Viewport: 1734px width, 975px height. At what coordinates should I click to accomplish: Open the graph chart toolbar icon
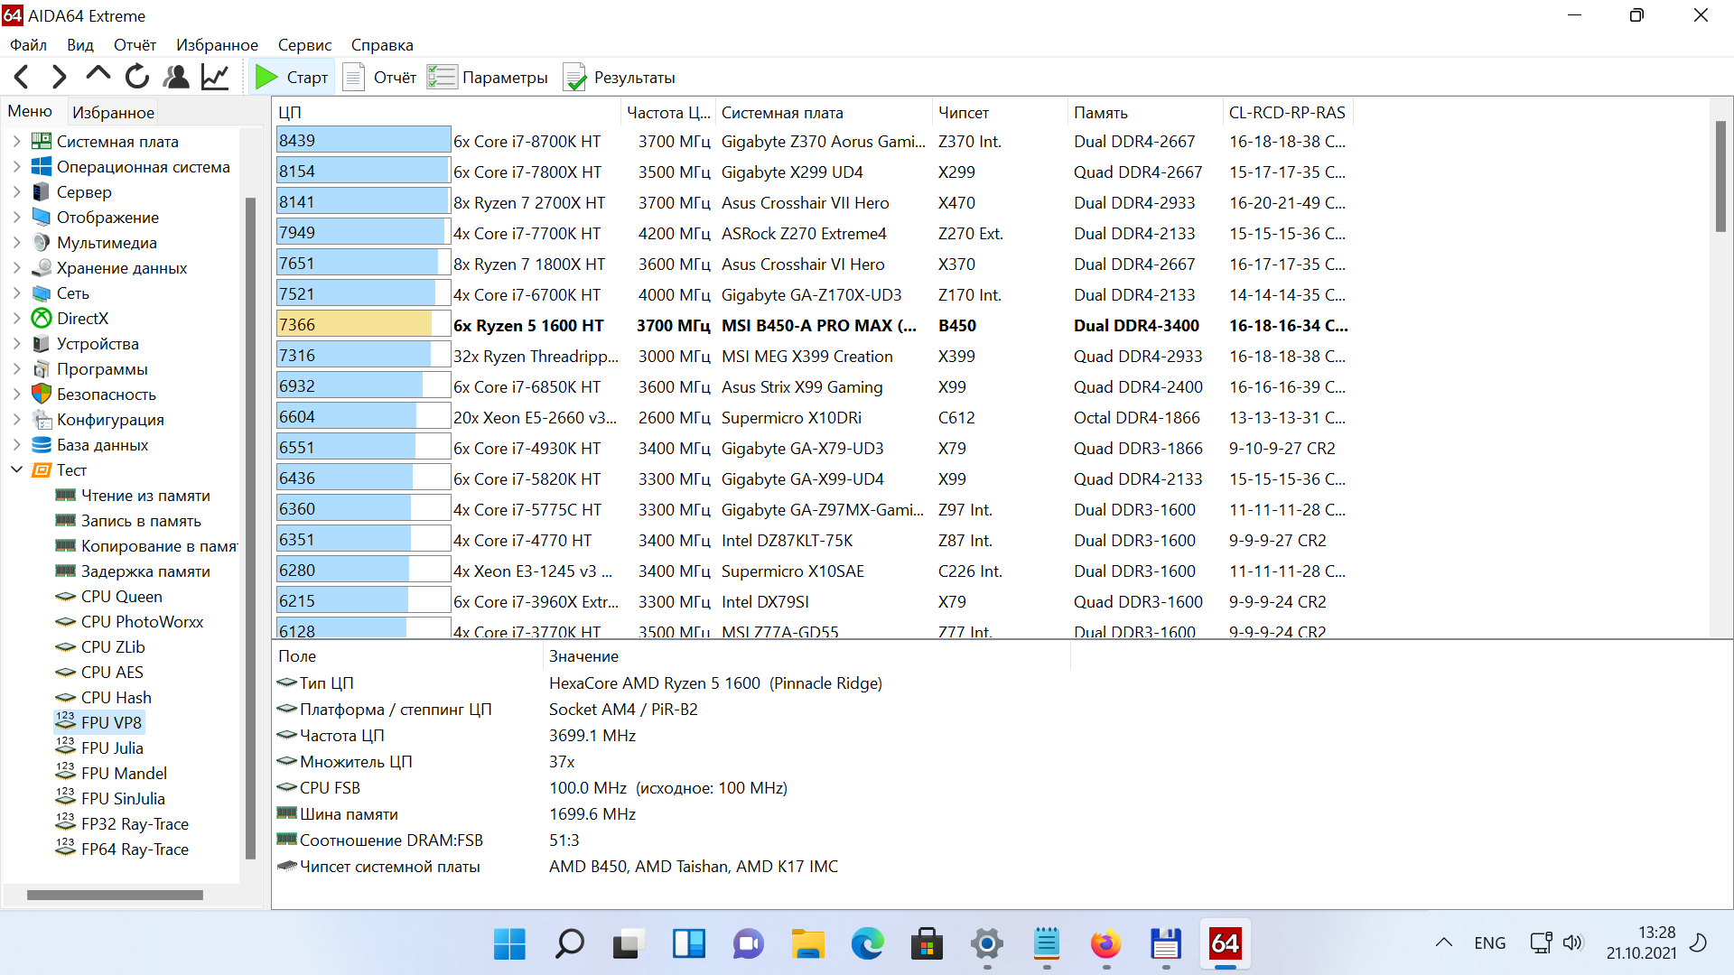point(215,78)
